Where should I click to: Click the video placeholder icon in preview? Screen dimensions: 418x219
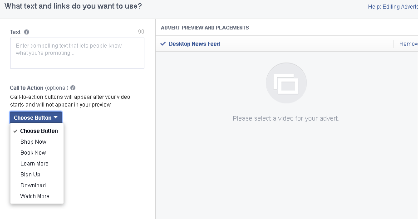pos(286,83)
